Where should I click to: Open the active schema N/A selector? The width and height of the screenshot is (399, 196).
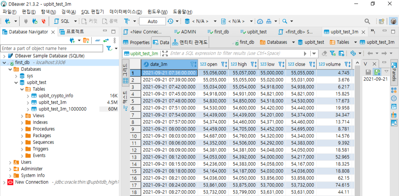[x=237, y=21]
